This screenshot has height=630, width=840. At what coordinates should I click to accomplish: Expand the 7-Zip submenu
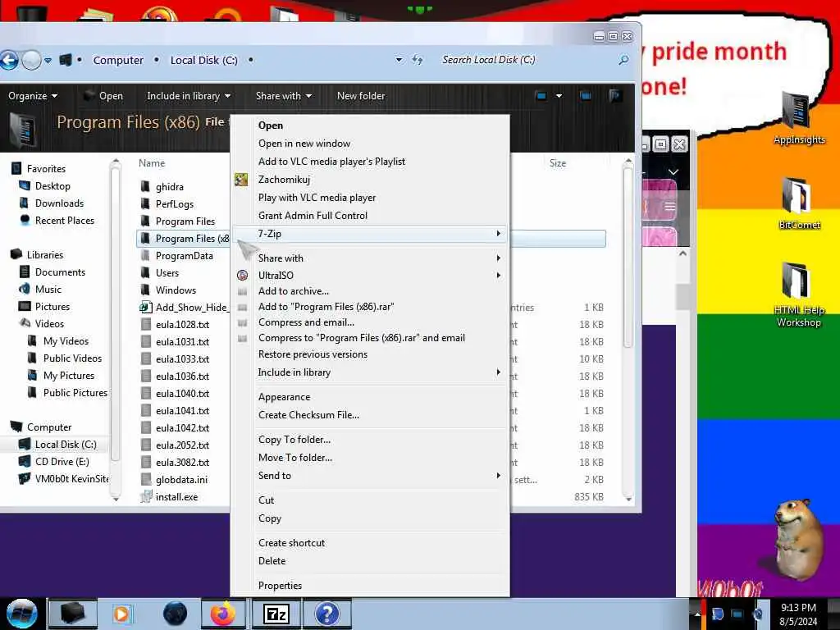pyautogui.click(x=371, y=234)
